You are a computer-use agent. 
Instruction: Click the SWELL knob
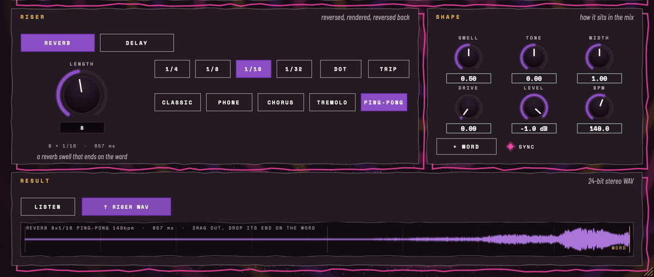[x=469, y=57]
